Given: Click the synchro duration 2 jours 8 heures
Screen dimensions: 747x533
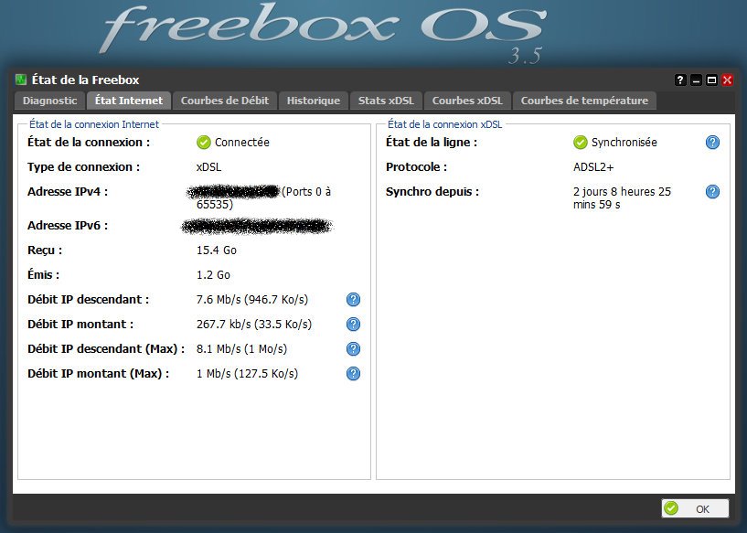Looking at the screenshot, I should [x=622, y=198].
